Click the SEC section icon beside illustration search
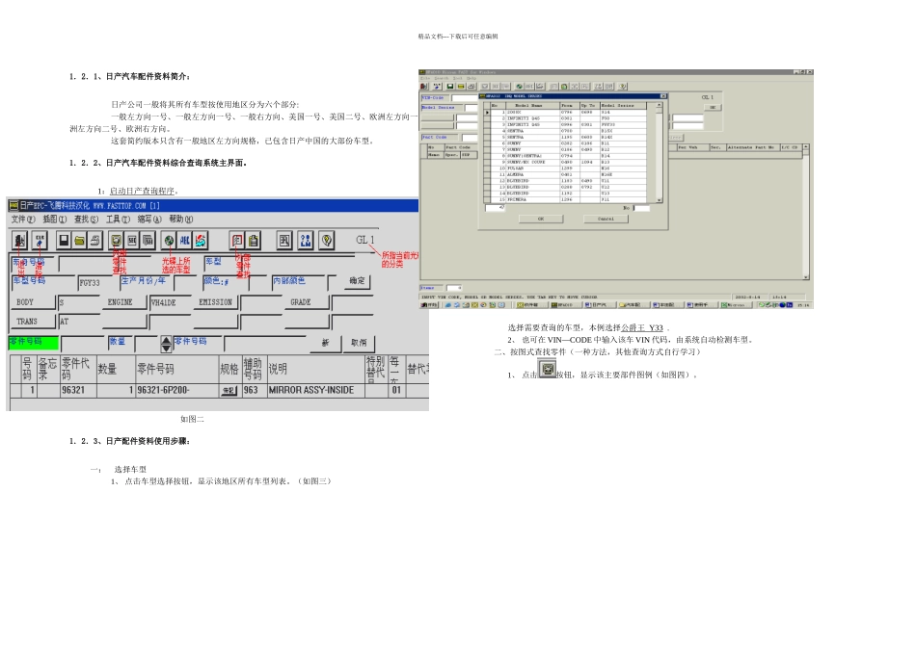Image resolution: width=916 pixels, height=647 pixels. tap(132, 241)
